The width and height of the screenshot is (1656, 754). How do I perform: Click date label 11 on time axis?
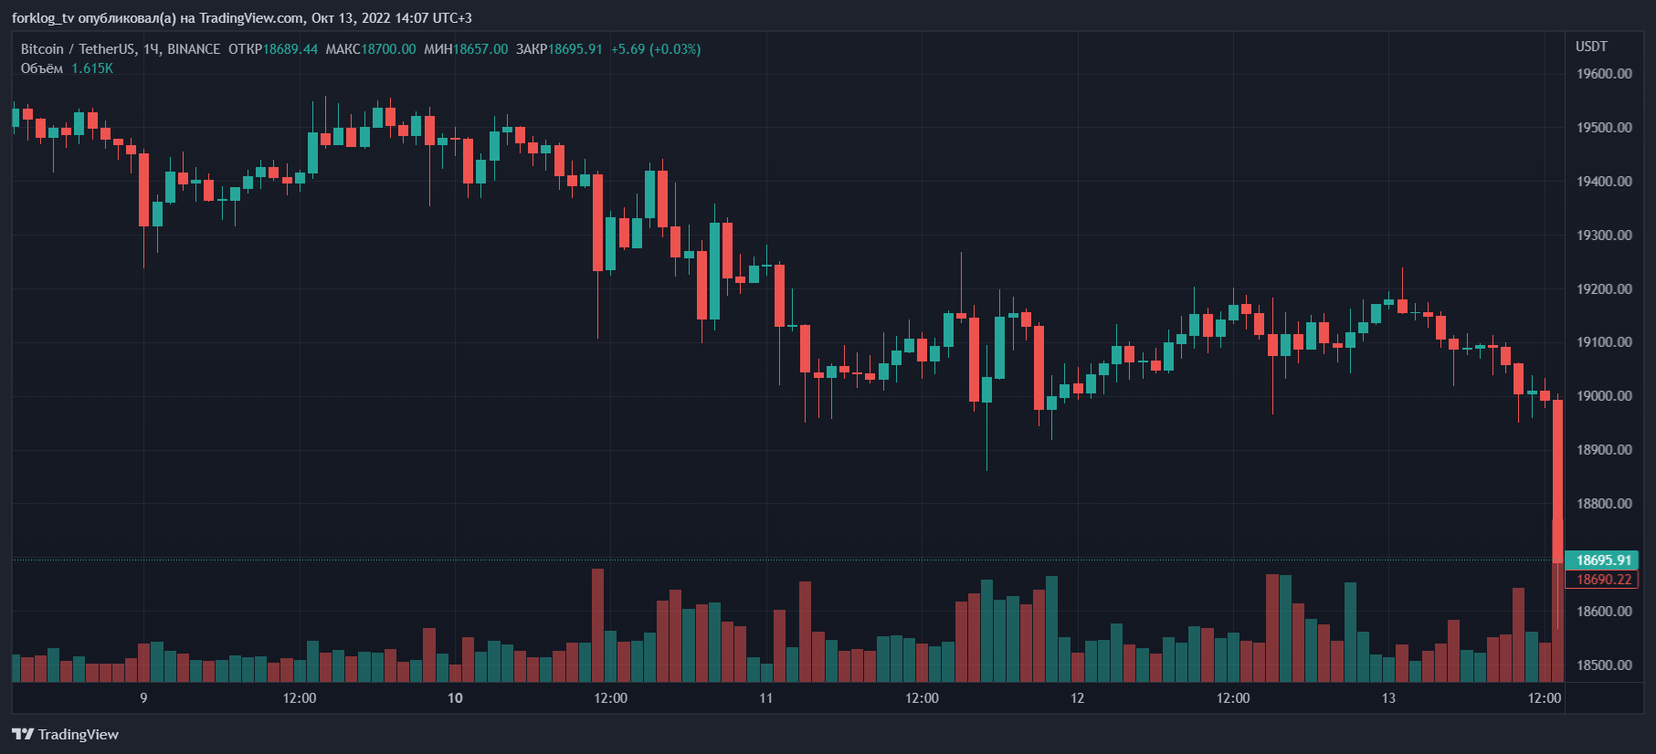click(765, 698)
